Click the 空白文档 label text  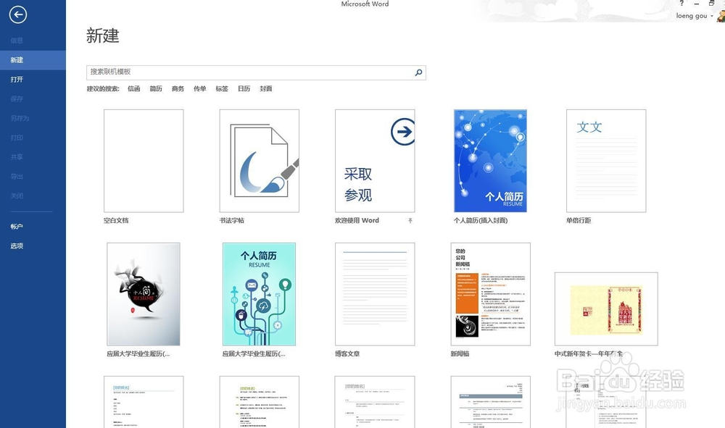pos(116,221)
